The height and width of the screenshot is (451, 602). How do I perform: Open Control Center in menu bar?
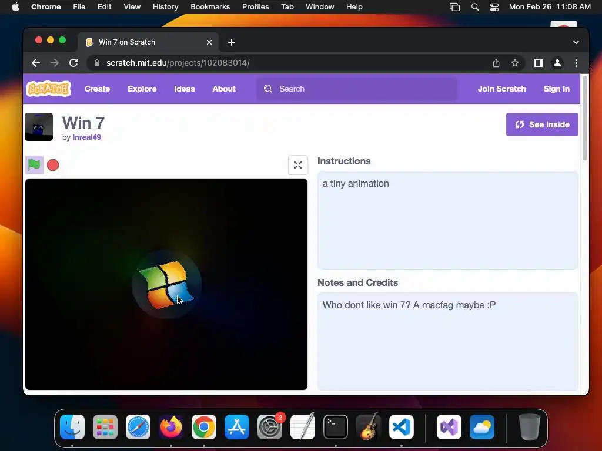[x=494, y=6]
